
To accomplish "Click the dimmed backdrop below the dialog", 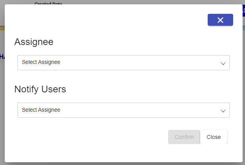I will coord(119,163).
